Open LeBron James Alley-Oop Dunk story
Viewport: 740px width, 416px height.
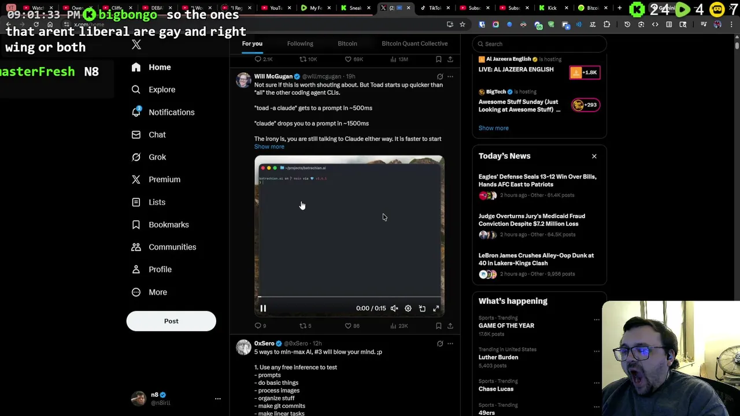pyautogui.click(x=536, y=259)
